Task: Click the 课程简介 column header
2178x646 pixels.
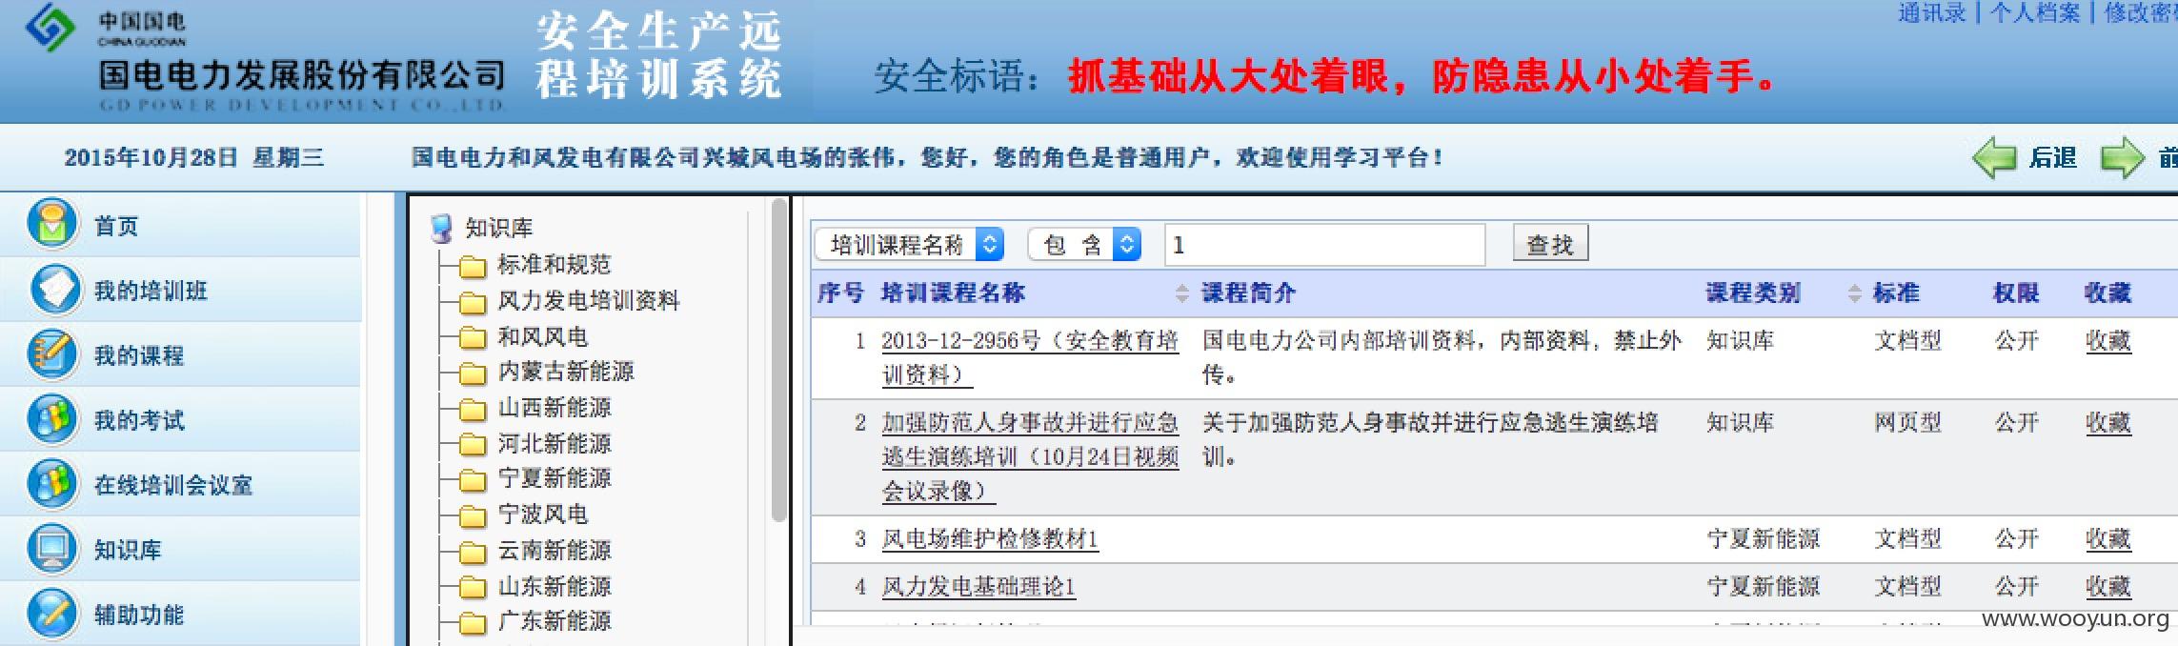Action: click(x=1248, y=293)
